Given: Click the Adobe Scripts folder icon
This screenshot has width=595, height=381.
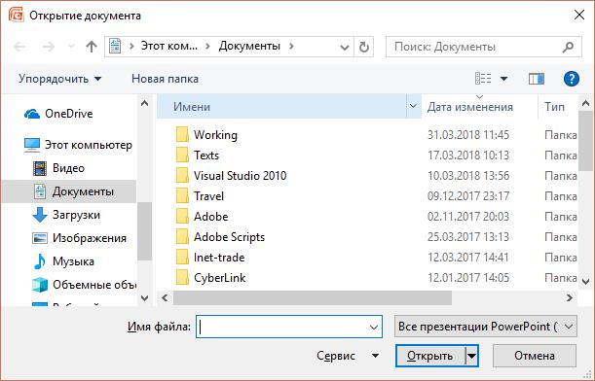Looking at the screenshot, I should [x=182, y=237].
